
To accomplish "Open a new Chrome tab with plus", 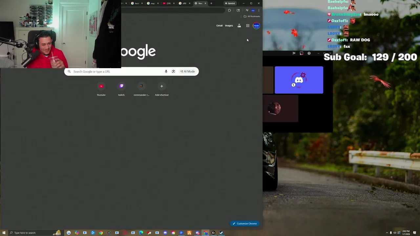I will point(211,3).
